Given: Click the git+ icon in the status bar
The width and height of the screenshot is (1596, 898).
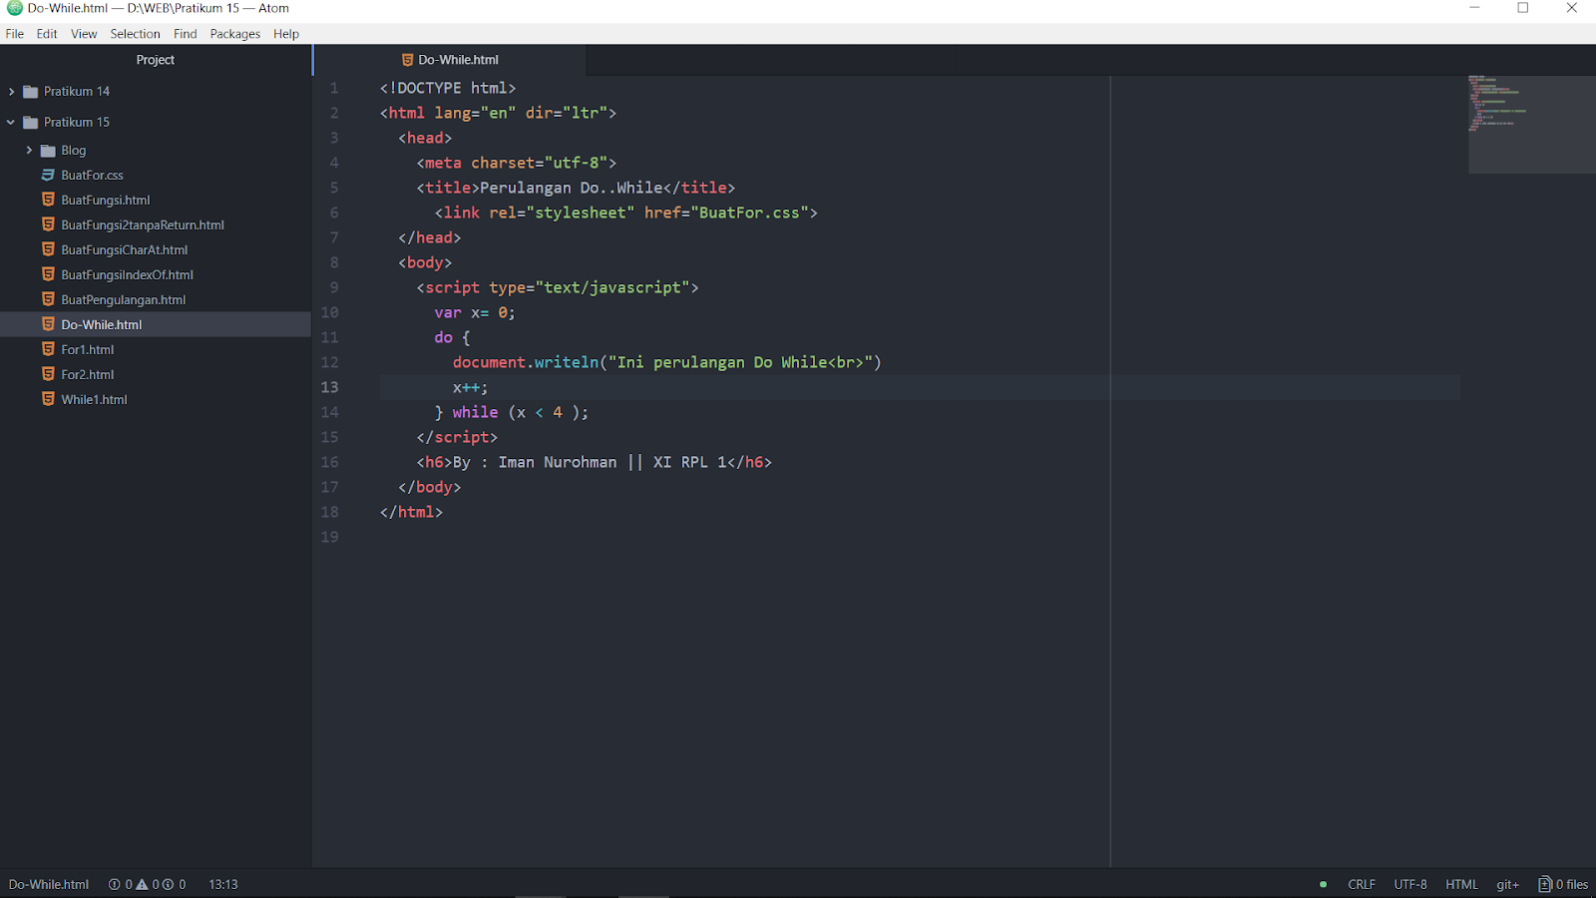Looking at the screenshot, I should [x=1506, y=884].
